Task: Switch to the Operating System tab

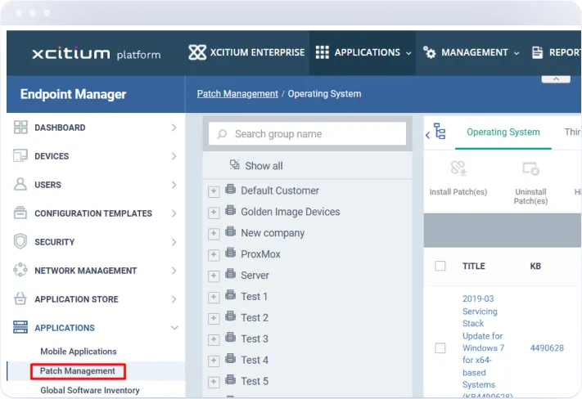Action: (503, 132)
